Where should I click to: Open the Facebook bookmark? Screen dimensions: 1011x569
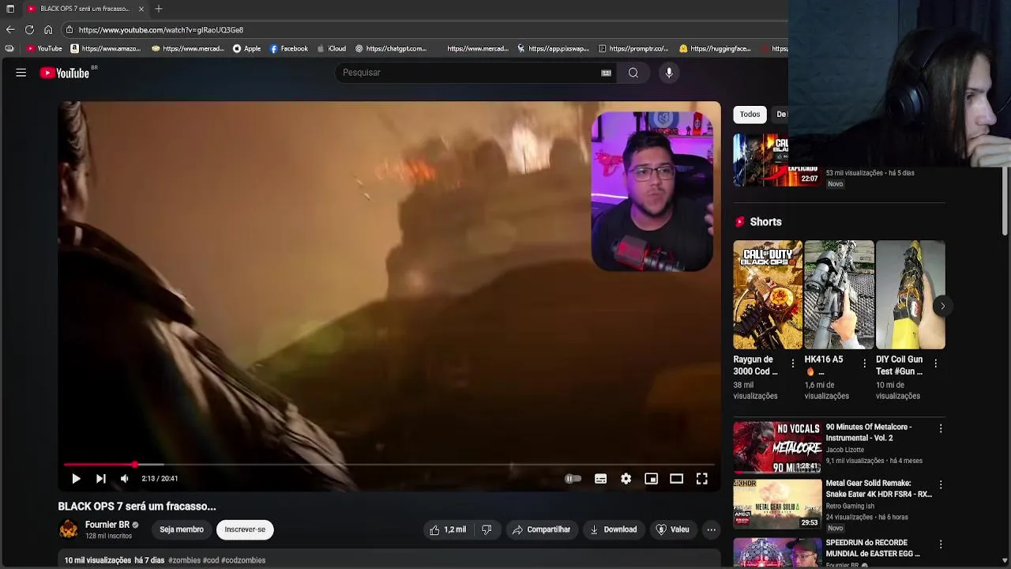(x=288, y=49)
